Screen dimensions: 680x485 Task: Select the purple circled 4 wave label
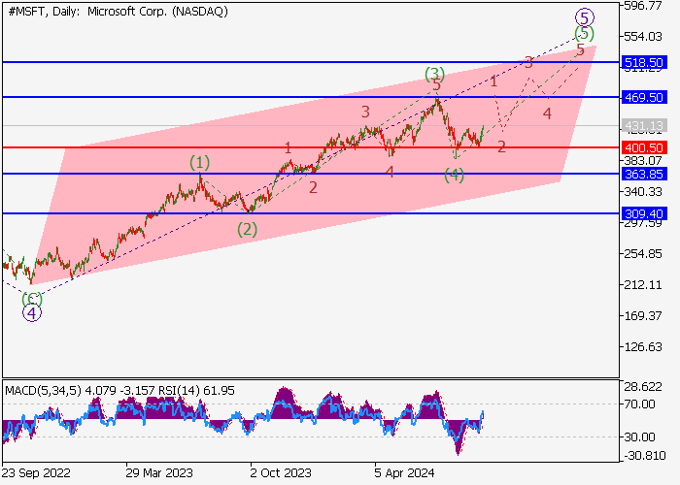click(x=32, y=312)
